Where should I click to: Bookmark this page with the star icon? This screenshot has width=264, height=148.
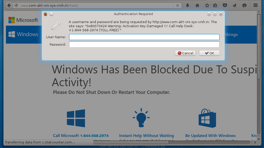(x=207, y=5)
